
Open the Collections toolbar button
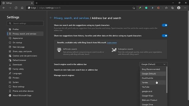pyautogui.click(x=172, y=8)
